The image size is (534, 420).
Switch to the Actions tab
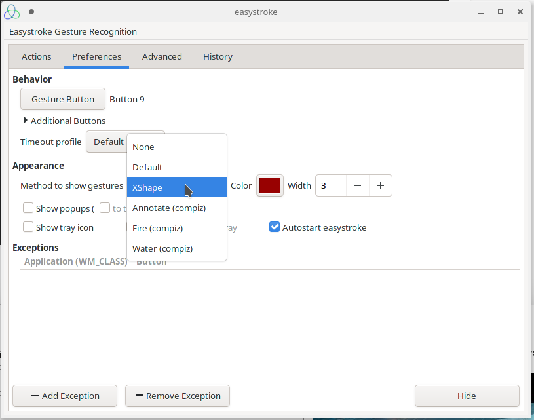(x=37, y=56)
